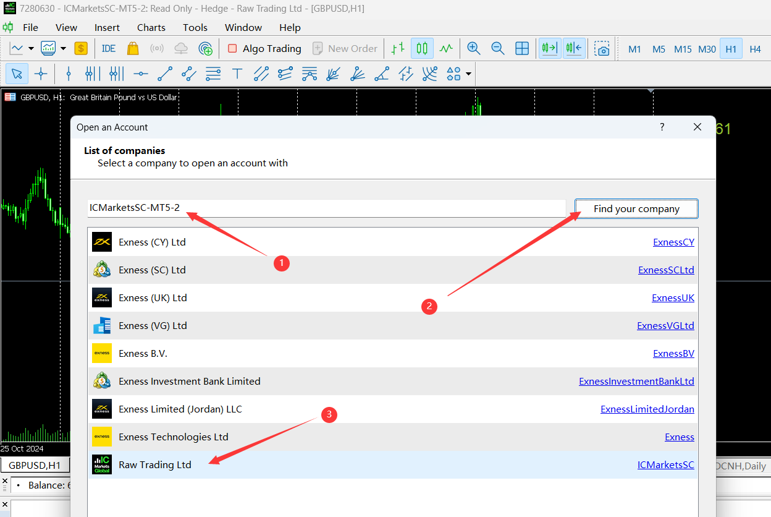Open the chart window list dropdown arrow
This screenshot has height=517, width=771.
63,48
